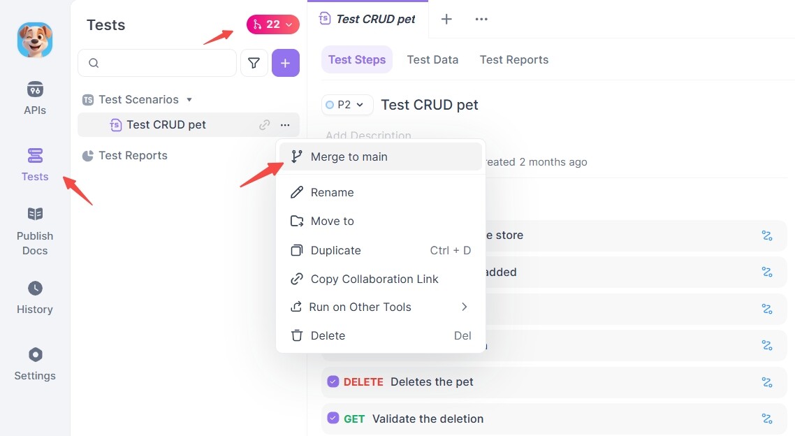Open Test Reports in the left tree
This screenshot has width=795, height=436.
pos(133,155)
